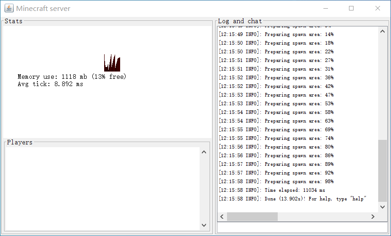
Task: Click log scroll down arrow
Action: point(382,207)
